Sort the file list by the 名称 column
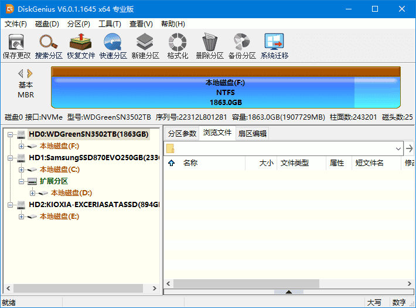Image resolution: width=416 pixels, height=308 pixels. point(190,163)
